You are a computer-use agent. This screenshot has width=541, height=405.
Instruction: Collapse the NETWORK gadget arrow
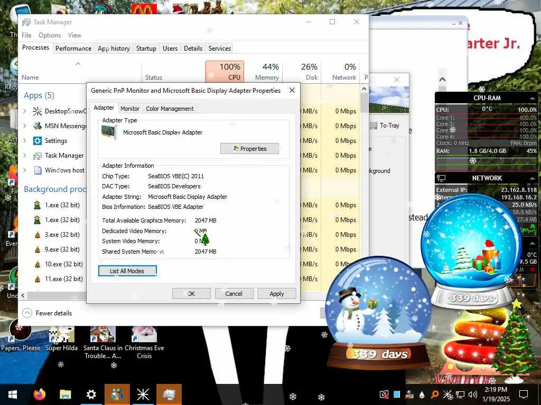532,178
